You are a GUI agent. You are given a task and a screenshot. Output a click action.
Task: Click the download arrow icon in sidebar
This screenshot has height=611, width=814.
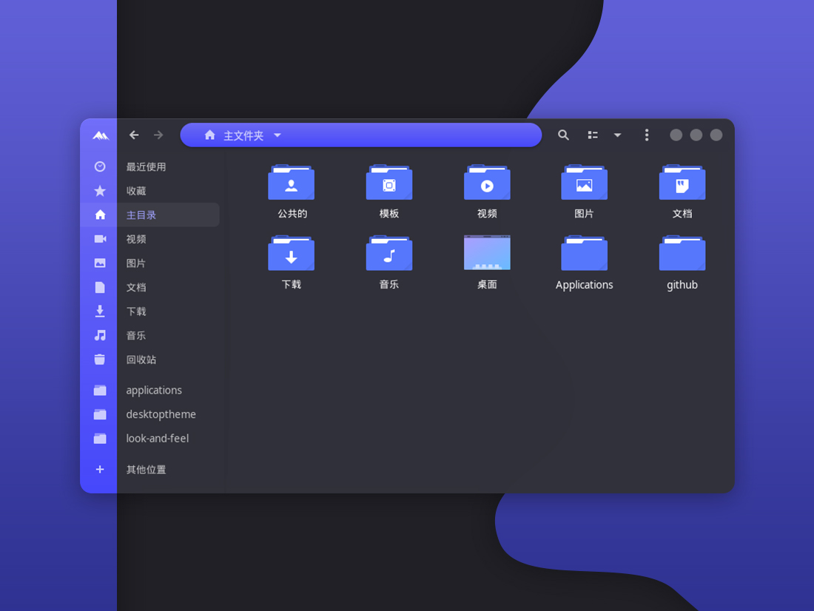tap(100, 311)
